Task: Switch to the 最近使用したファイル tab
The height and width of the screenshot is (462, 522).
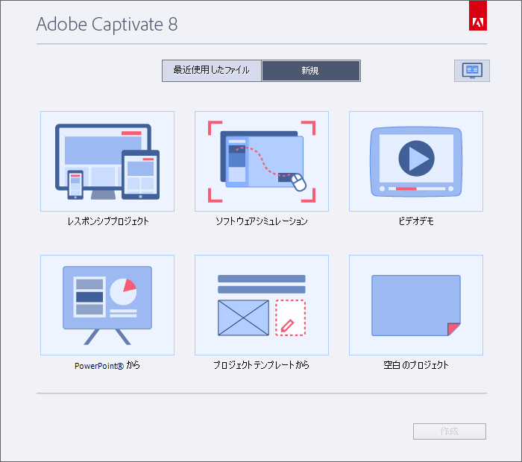Action: tap(212, 71)
